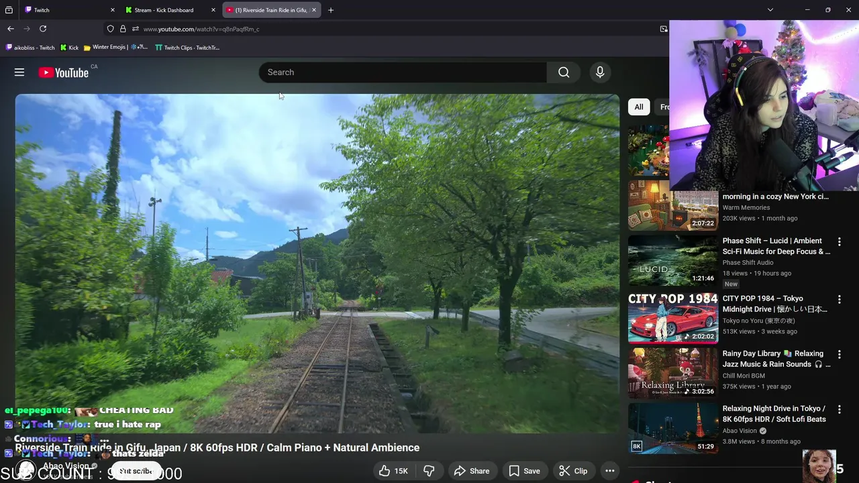This screenshot has height=483, width=859.
Task: Click the site padlock security icon
Action: click(123, 29)
